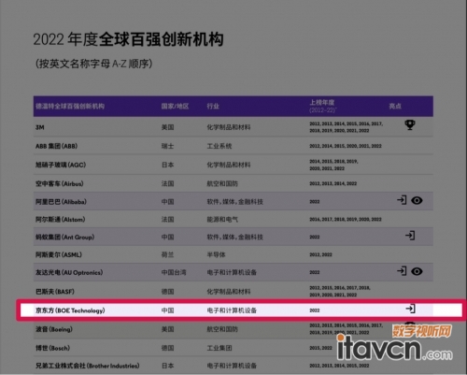Click the 国家/地区 column header
The width and height of the screenshot is (467, 375).
(x=175, y=107)
